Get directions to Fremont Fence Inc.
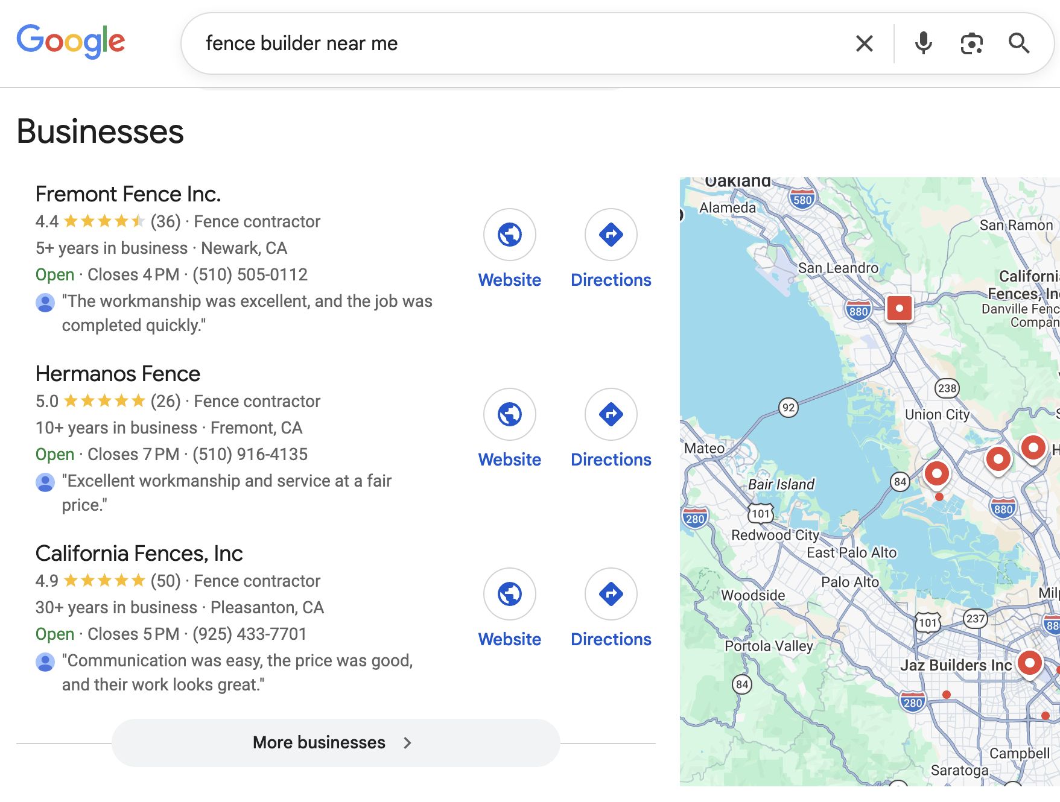 [x=611, y=235]
